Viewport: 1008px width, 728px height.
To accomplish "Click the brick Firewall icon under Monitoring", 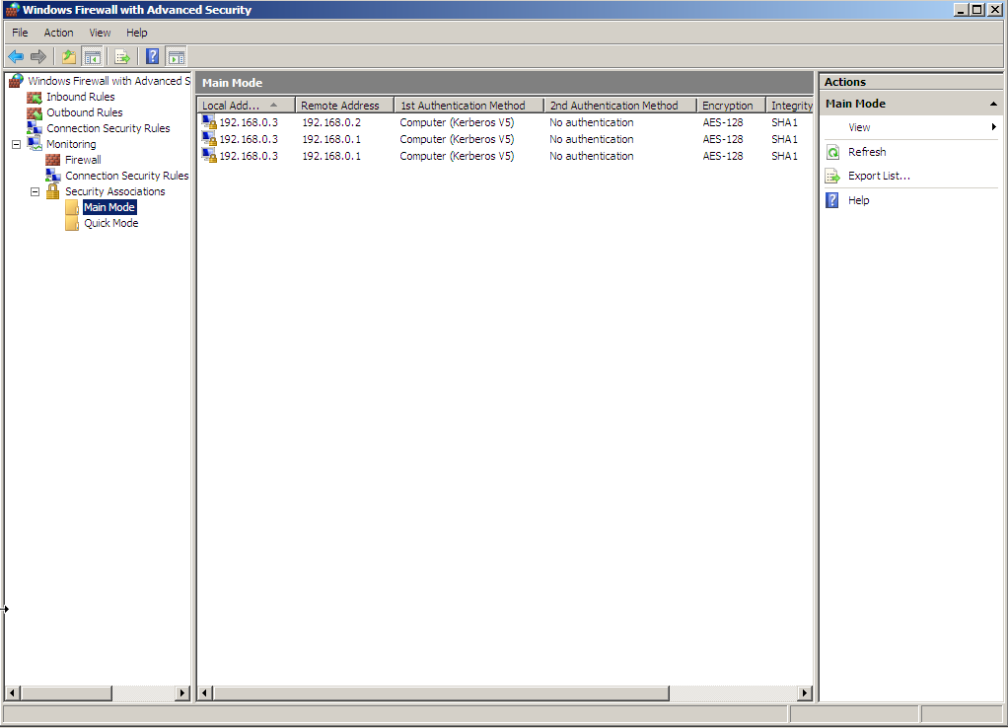I will [x=52, y=160].
